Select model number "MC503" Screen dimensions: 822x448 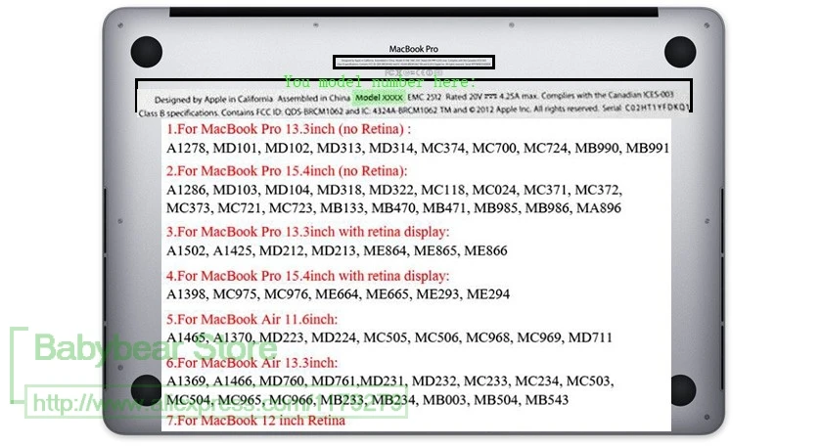point(589,381)
